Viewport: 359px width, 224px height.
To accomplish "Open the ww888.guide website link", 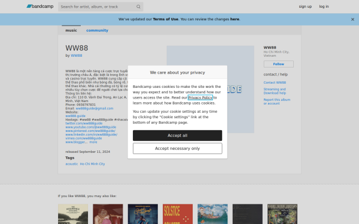I will [x=75, y=116].
